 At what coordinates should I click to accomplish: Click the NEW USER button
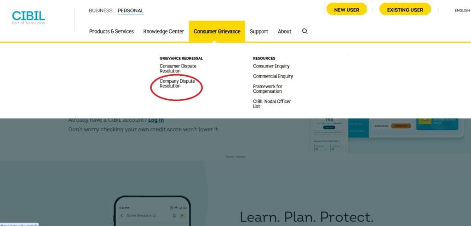coord(347,10)
